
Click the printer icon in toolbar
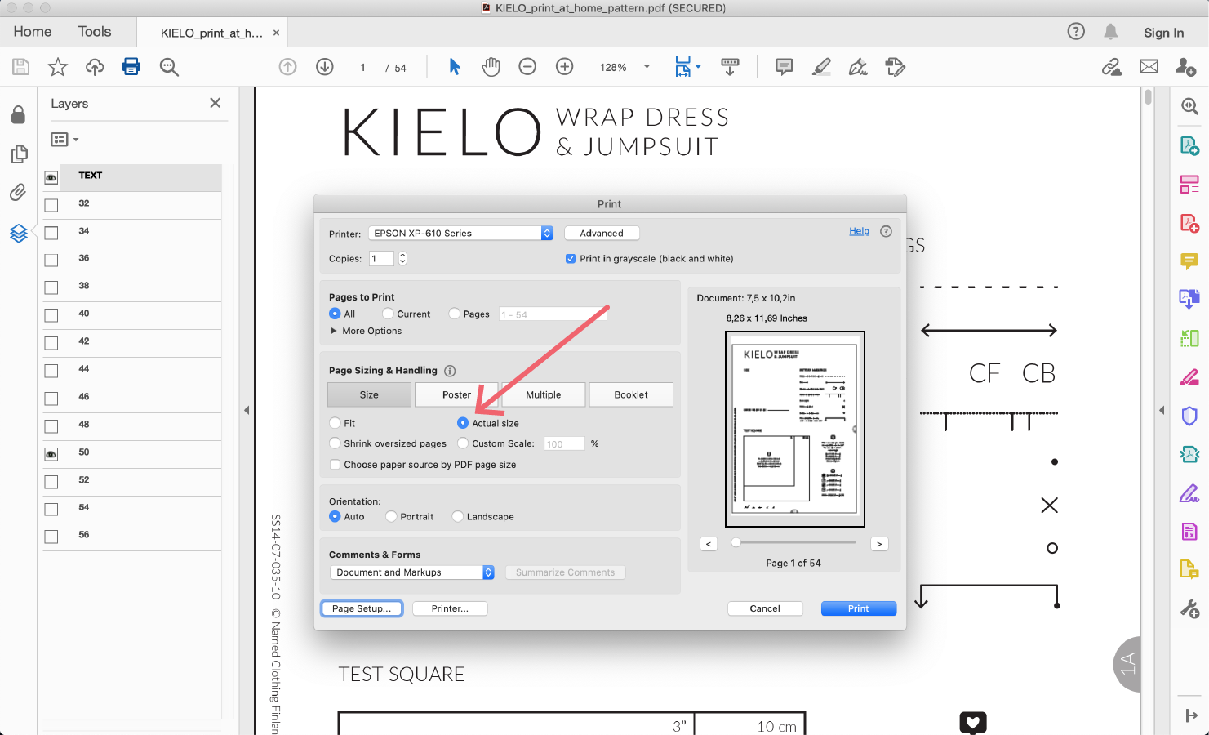pyautogui.click(x=131, y=67)
